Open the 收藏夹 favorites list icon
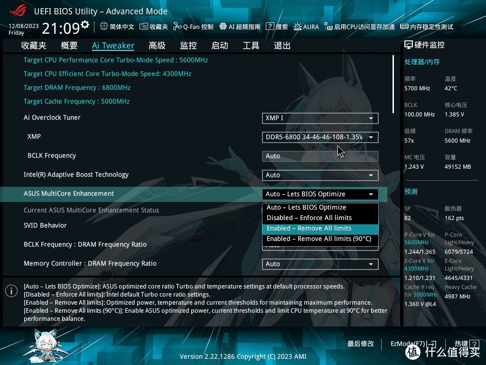The width and height of the screenshot is (486, 365). click(143, 27)
